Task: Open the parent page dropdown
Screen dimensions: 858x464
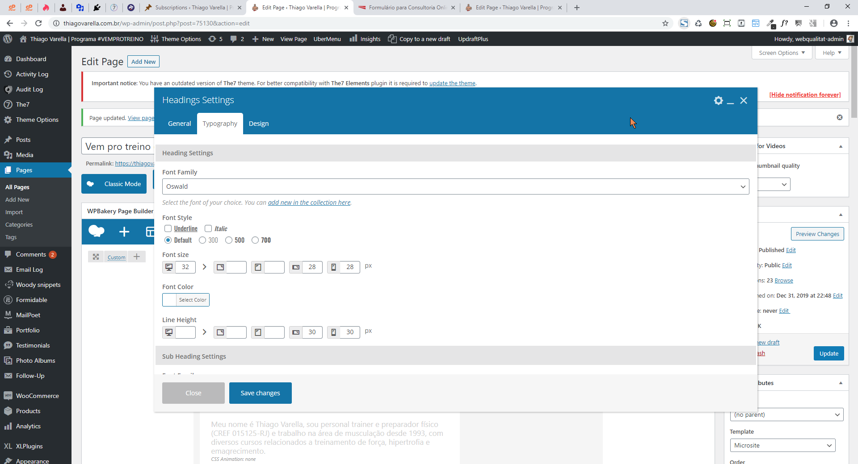Action: click(x=786, y=414)
